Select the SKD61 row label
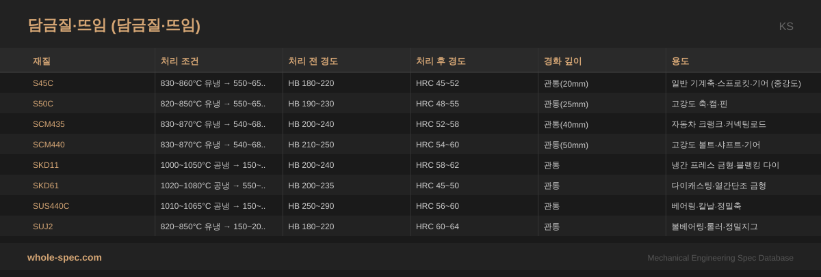 pos(46,186)
